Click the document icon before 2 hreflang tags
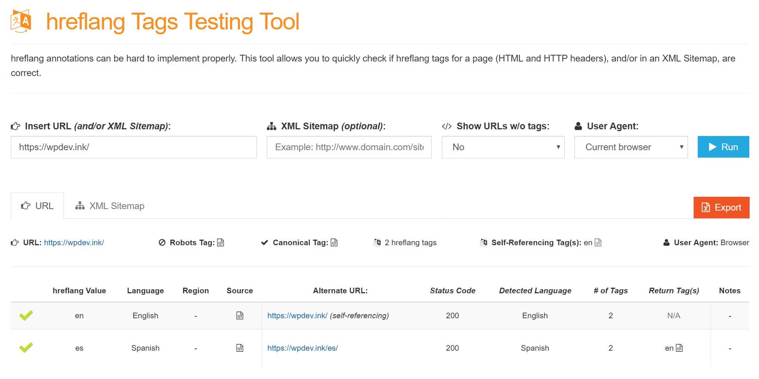 377,242
